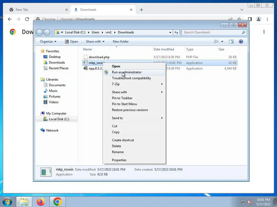Click the Windows Start orb
The image size is (277, 207).
(x=7, y=202)
